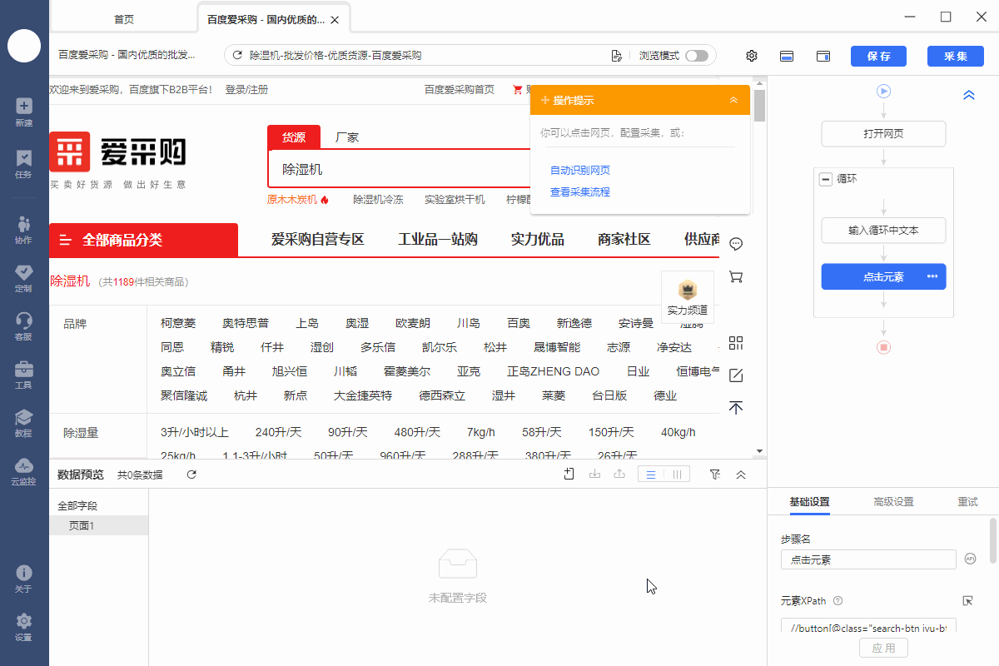Collapse the 操作提示 tip panel
This screenshot has height=666, width=999.
(733, 100)
